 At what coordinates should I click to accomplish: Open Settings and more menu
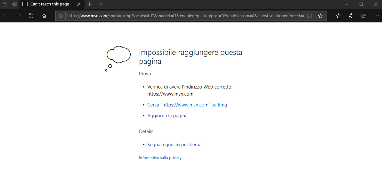click(377, 16)
